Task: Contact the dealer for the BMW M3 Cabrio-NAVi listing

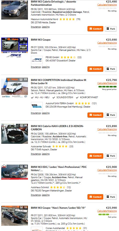Action: pos(95,156)
